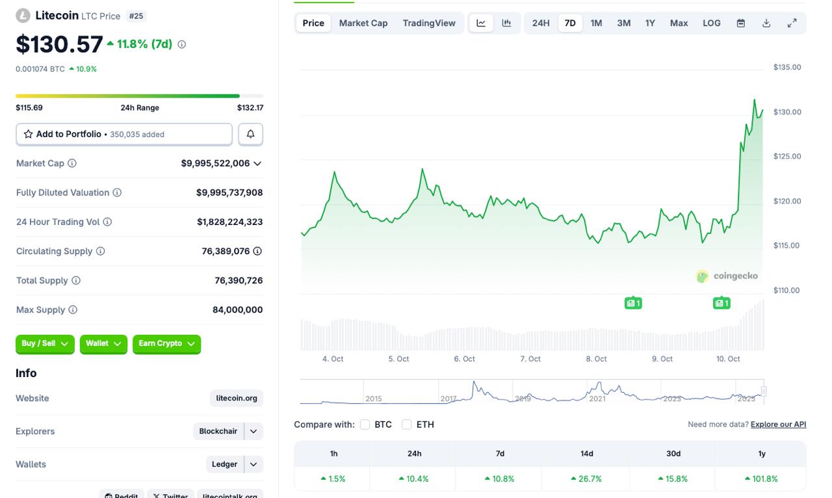This screenshot has height=498, width=832.
Task: Open the Buy / Sell dropdown
Action: (x=45, y=344)
